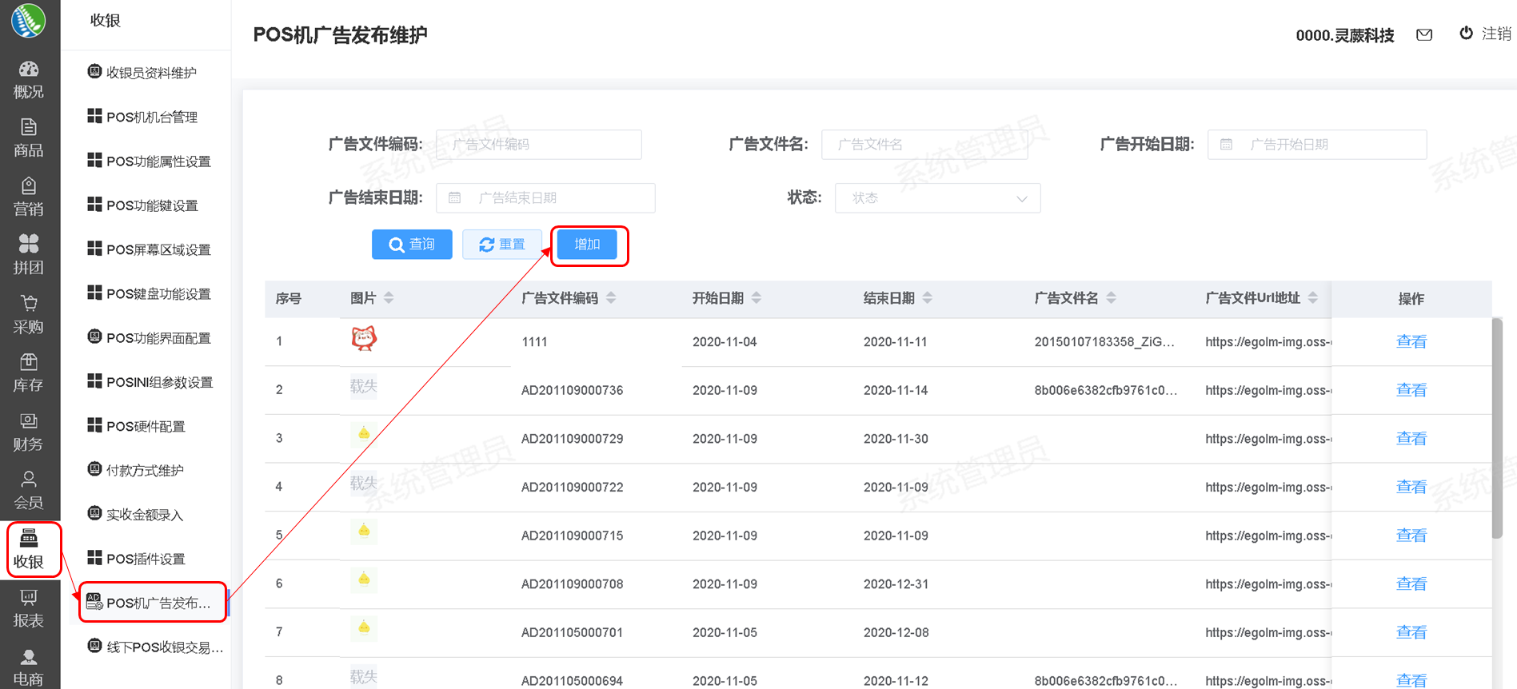Viewport: 1517px width, 689px height.
Task: Open POS功能键设置 menu item
Action: pyautogui.click(x=142, y=205)
